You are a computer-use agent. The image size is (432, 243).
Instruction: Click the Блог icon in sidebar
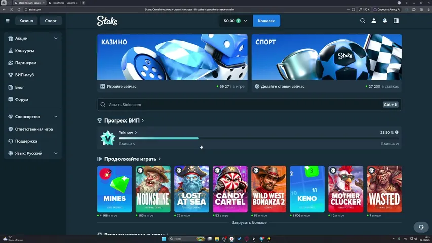pos(11,87)
